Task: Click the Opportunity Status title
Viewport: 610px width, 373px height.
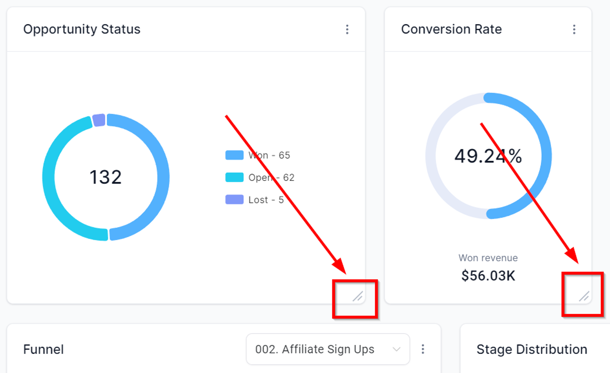Action: (82, 29)
